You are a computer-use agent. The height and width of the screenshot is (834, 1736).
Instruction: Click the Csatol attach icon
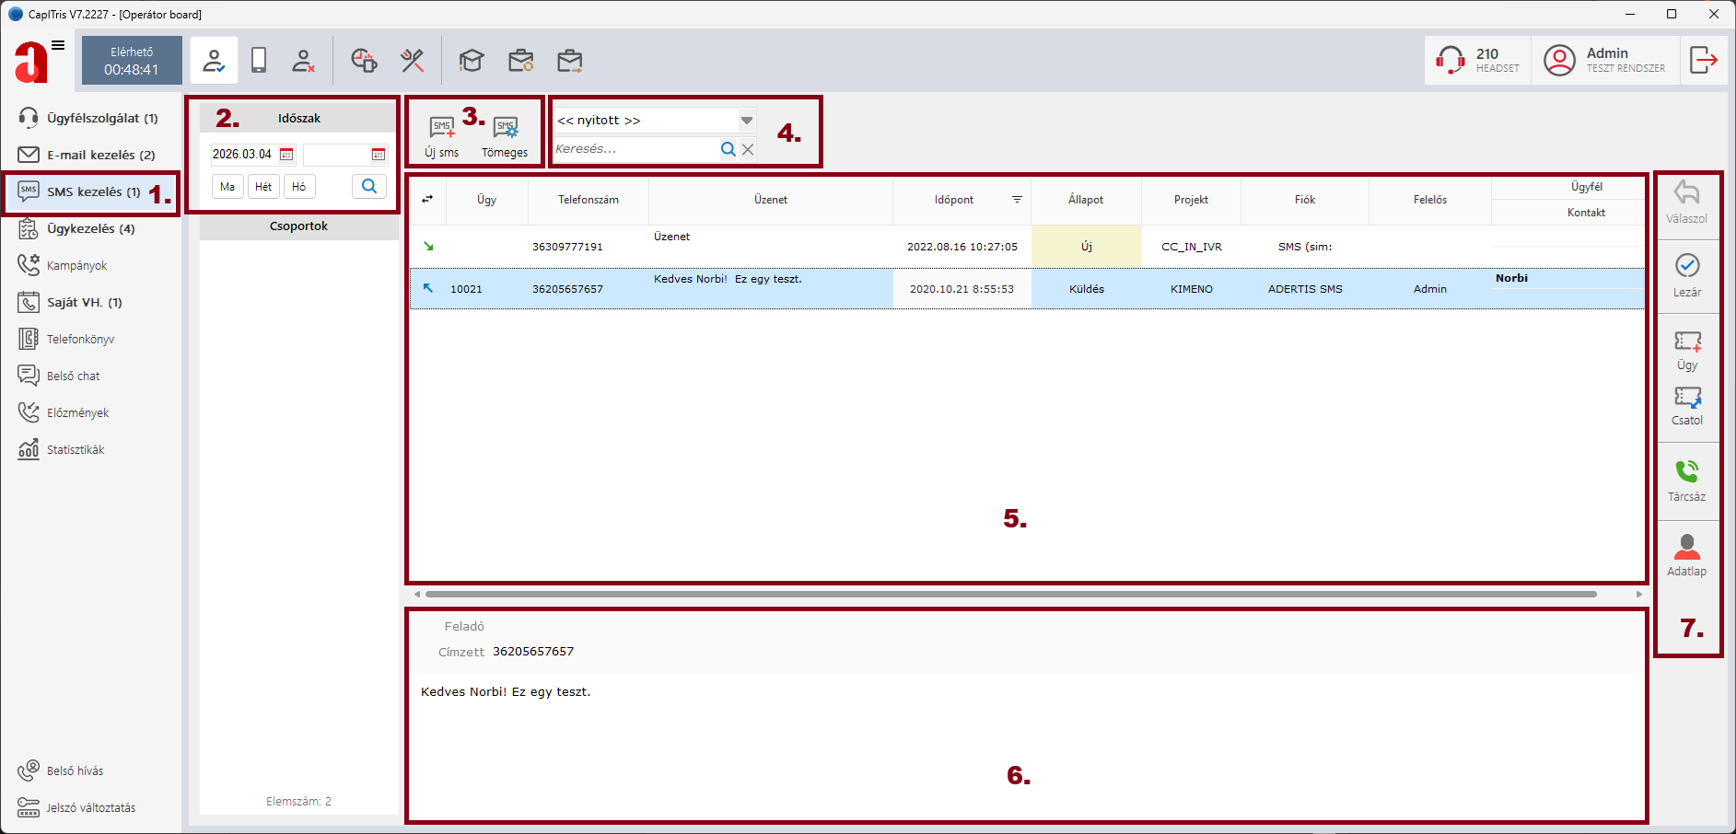click(x=1686, y=398)
